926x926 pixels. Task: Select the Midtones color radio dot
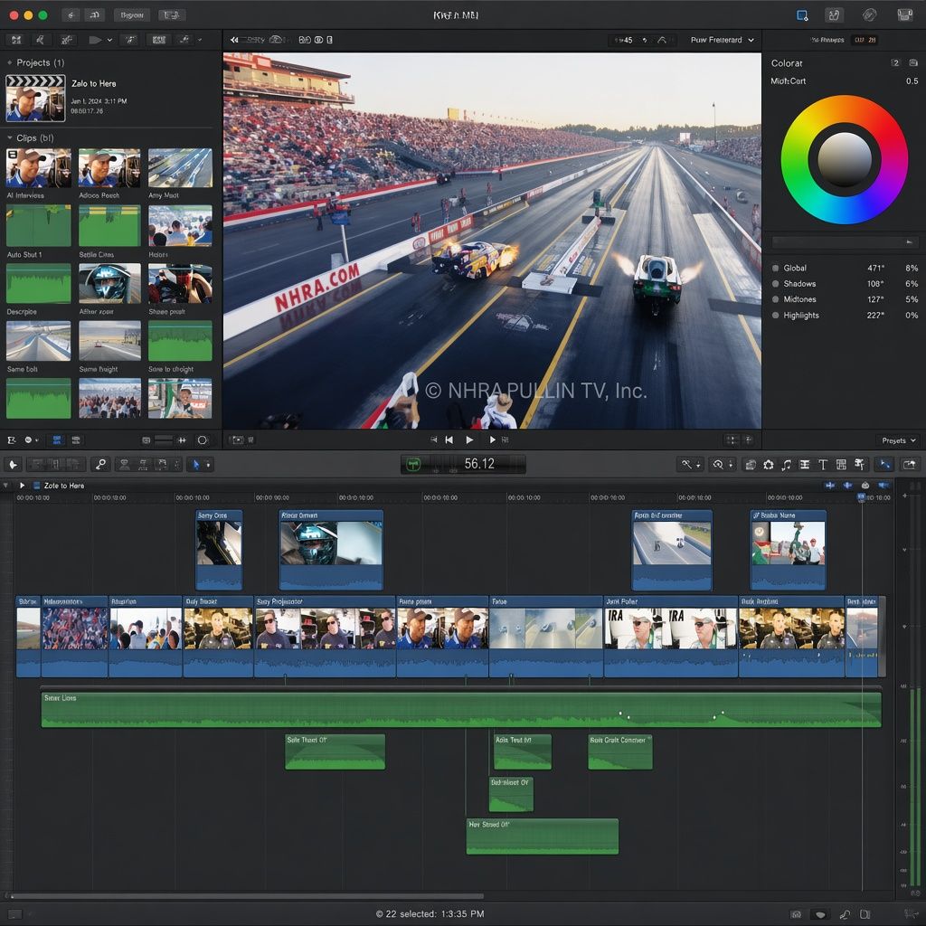775,299
